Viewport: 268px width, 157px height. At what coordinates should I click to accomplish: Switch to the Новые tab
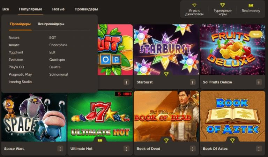58,9
